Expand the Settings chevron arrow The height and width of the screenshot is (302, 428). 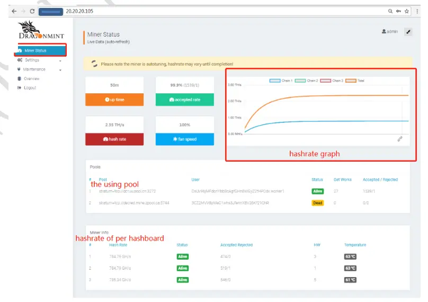[60, 60]
